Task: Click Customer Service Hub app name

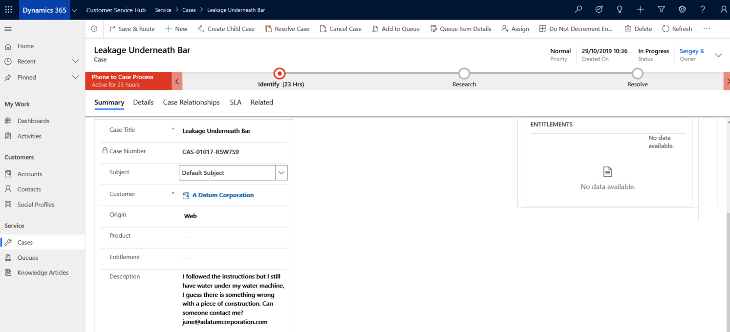Action: [x=116, y=10]
